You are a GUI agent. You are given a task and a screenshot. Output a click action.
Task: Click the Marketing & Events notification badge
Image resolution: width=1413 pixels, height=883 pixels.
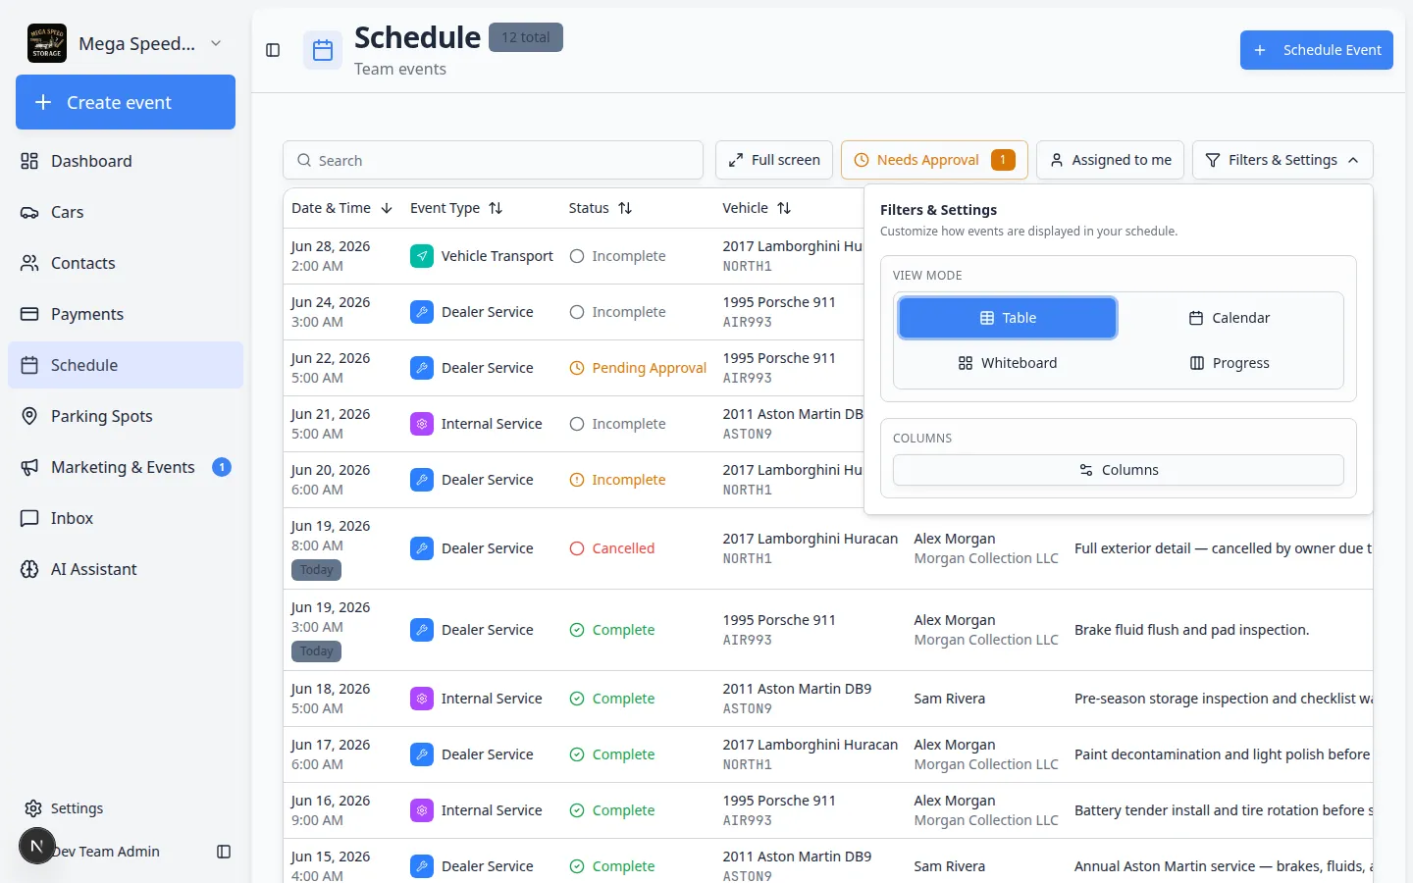click(x=222, y=467)
